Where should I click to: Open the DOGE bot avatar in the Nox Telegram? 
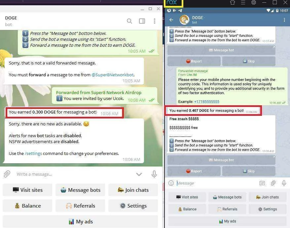[x=184, y=20]
